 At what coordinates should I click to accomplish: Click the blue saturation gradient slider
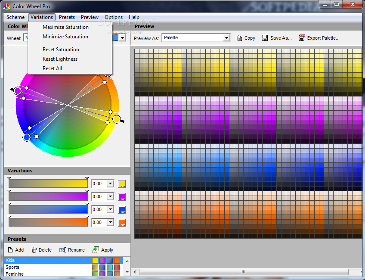(48, 209)
